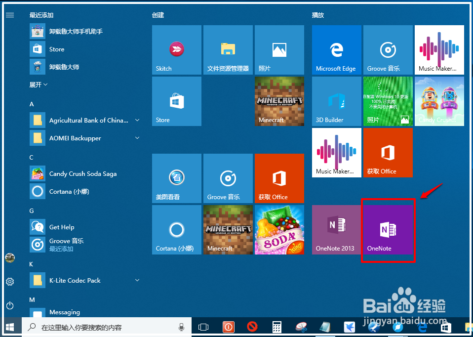Click 获取 Office tile in 播放 group
The image size is (473, 337).
pyautogui.click(x=388, y=153)
